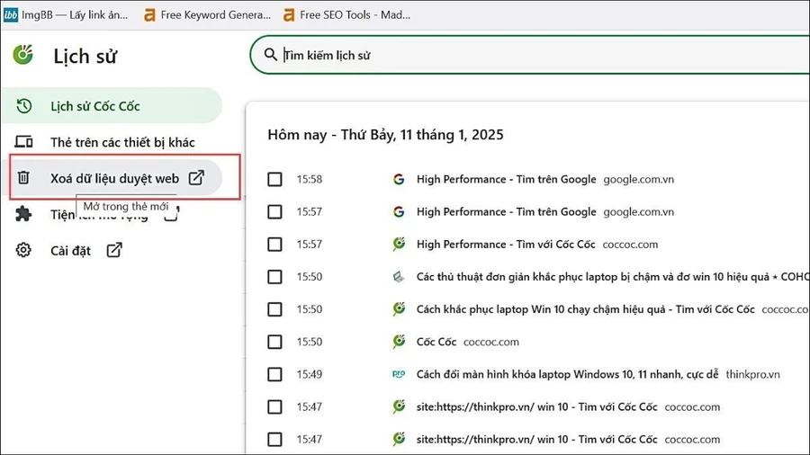Image resolution: width=810 pixels, height=455 pixels.
Task: Check the box for the Cốc Cốc coccoc.com entry
Action: (x=274, y=342)
